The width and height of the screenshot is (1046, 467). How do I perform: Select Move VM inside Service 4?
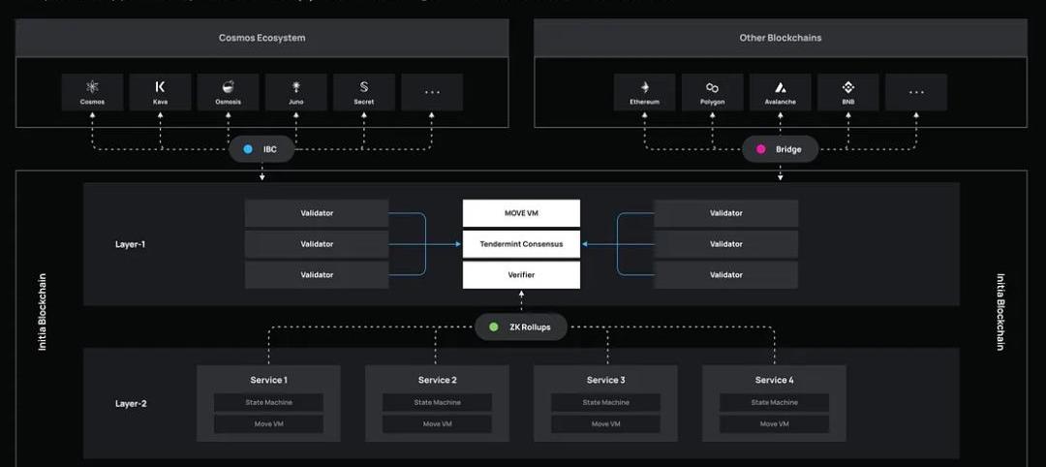pyautogui.click(x=775, y=424)
